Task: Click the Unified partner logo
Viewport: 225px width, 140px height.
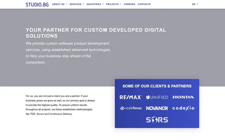Action: pyautogui.click(x=157, y=97)
